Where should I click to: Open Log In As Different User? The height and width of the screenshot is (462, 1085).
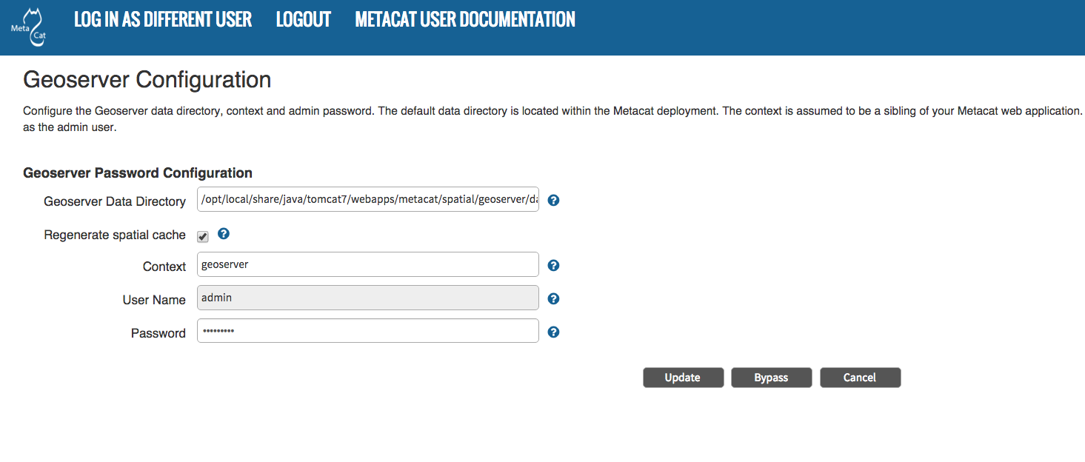click(163, 20)
